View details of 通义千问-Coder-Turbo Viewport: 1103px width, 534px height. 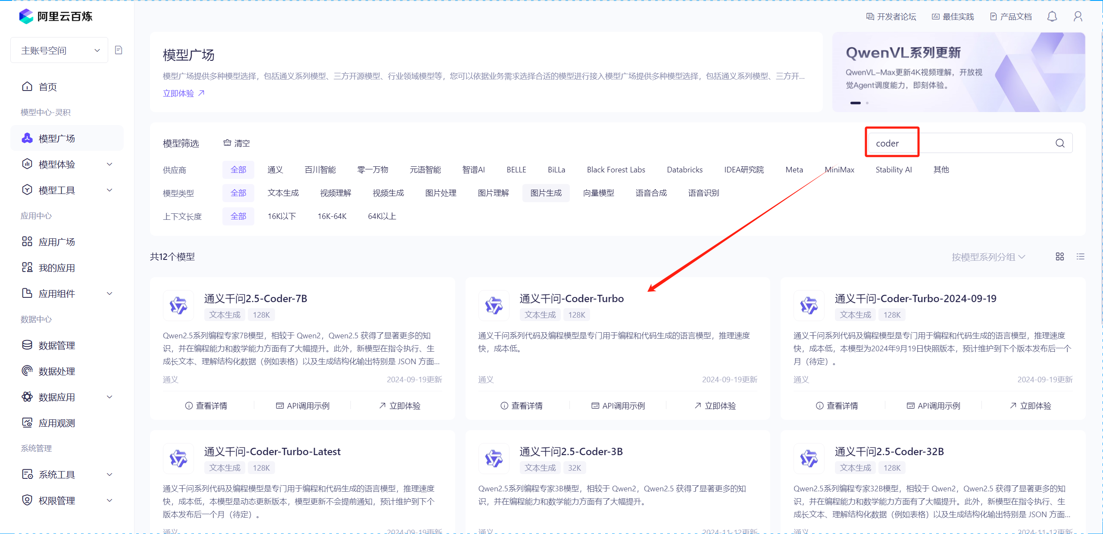pos(527,405)
